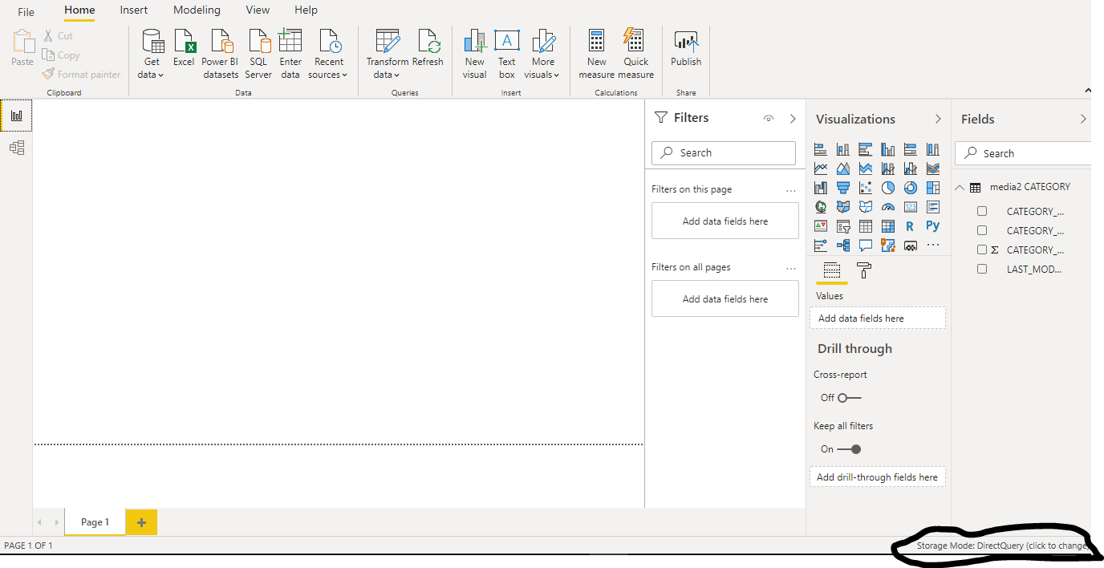
Task: Publish the report
Action: [686, 48]
